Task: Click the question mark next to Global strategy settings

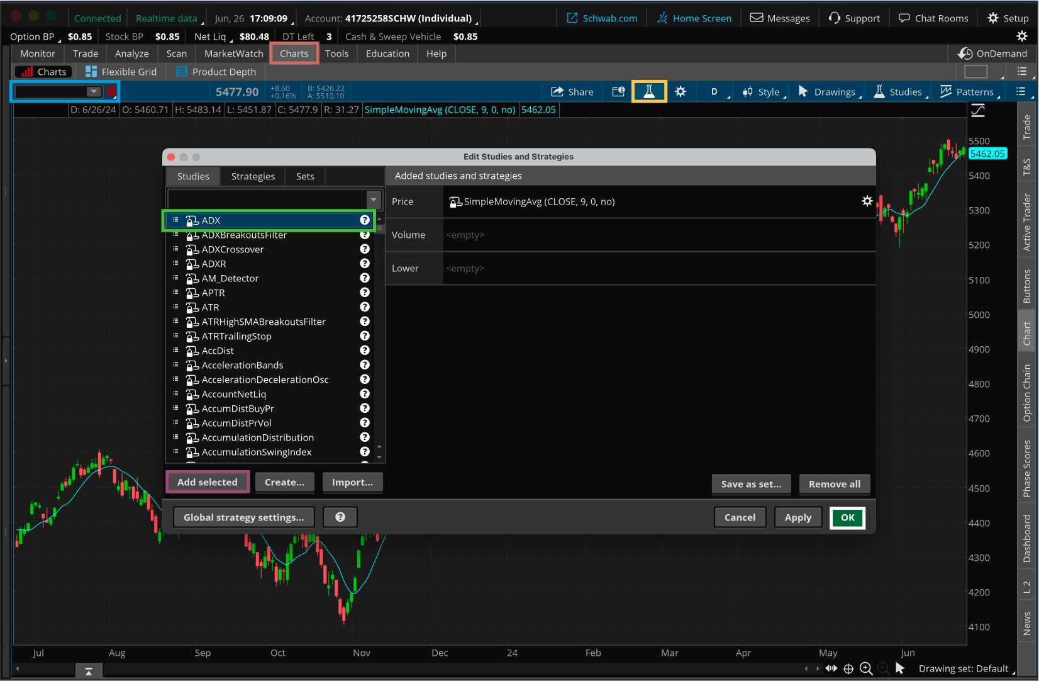Action: (x=340, y=517)
